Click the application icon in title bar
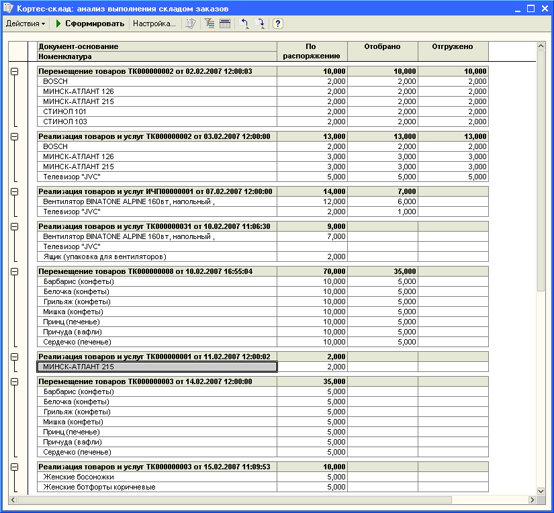 (8, 9)
